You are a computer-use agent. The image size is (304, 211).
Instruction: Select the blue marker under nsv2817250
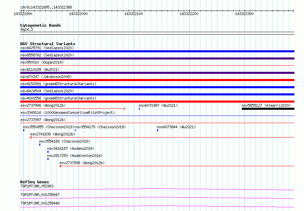point(48,159)
